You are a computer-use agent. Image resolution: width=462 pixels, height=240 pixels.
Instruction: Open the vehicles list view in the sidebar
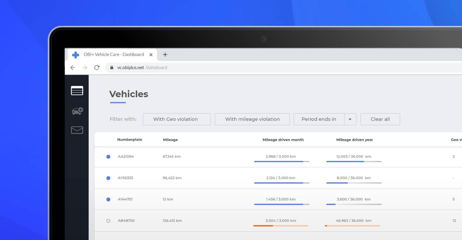coord(77,90)
